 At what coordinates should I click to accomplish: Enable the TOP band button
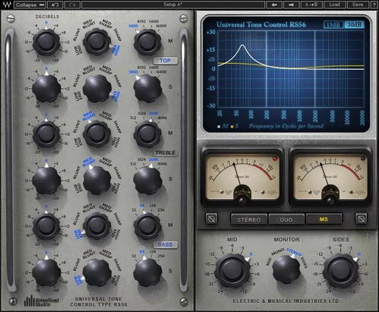(166, 61)
